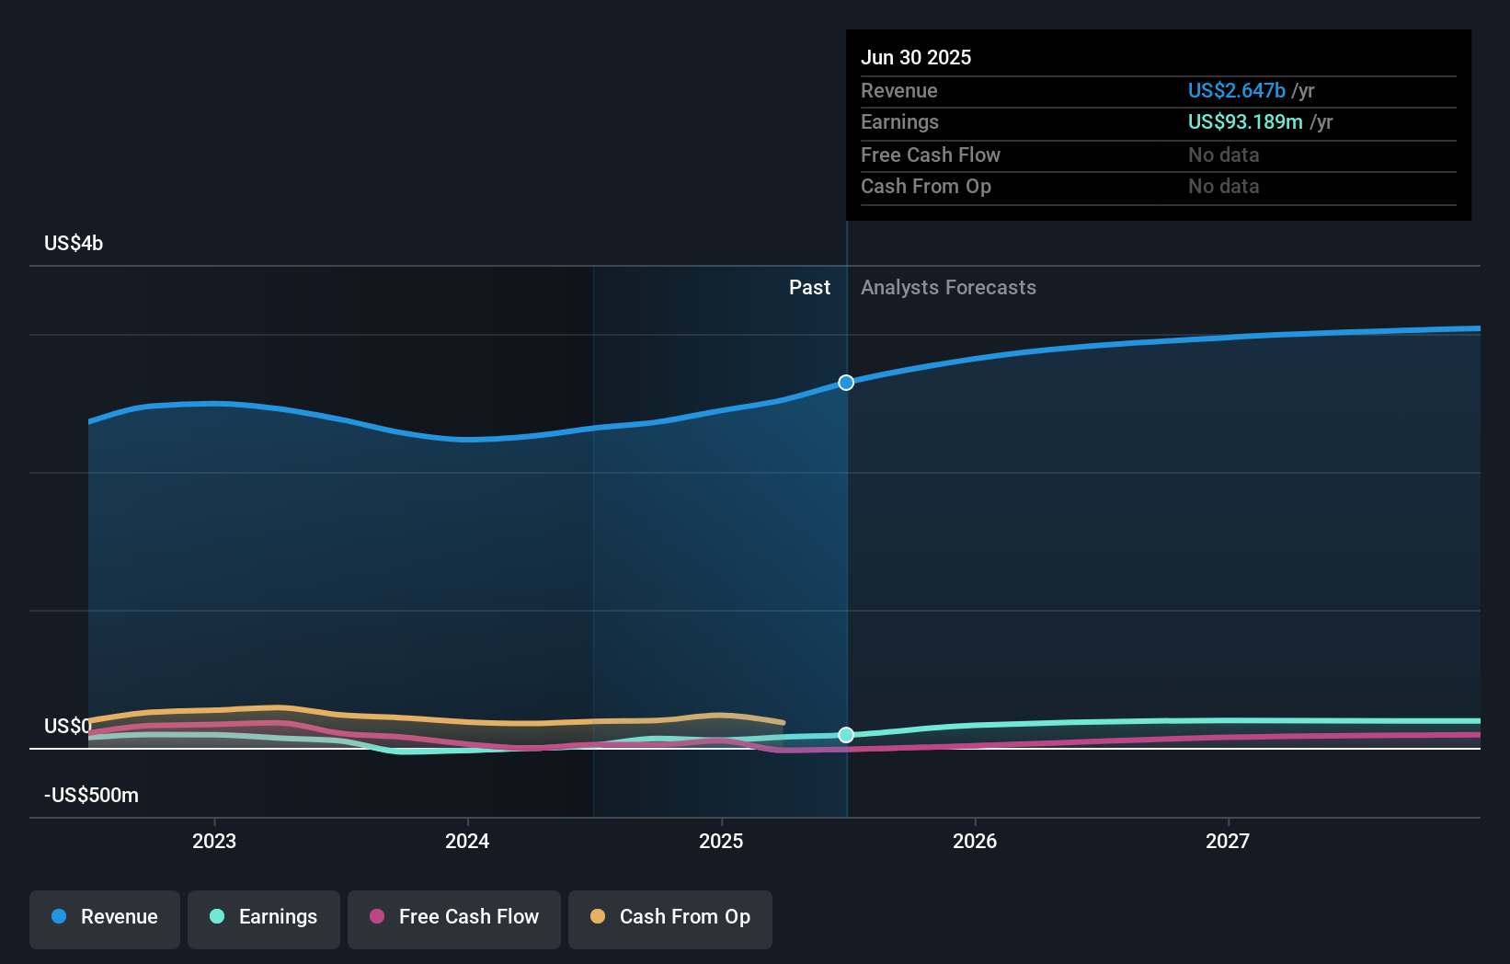
Task: Click the 2023 x-axis label
Action: [x=214, y=841]
